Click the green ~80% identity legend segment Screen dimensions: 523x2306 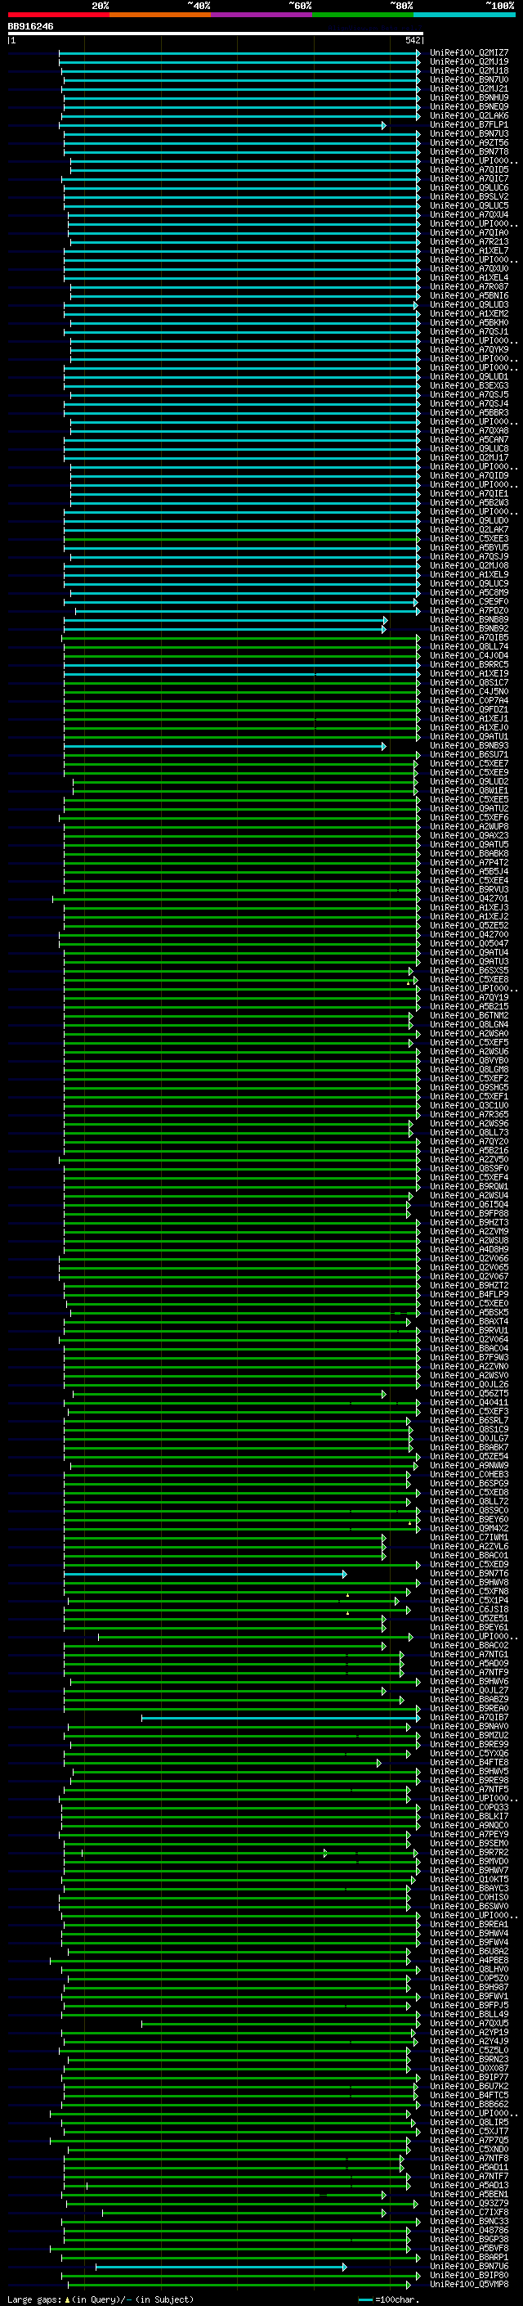coord(363,16)
